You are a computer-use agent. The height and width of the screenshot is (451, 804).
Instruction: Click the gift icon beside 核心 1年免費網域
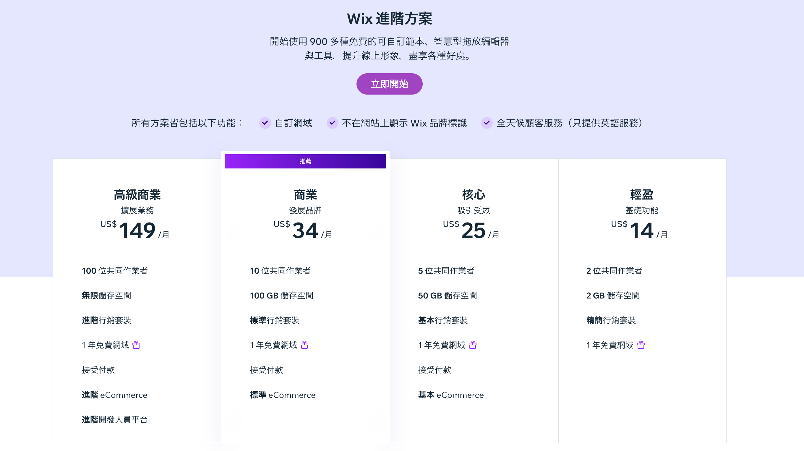(472, 345)
